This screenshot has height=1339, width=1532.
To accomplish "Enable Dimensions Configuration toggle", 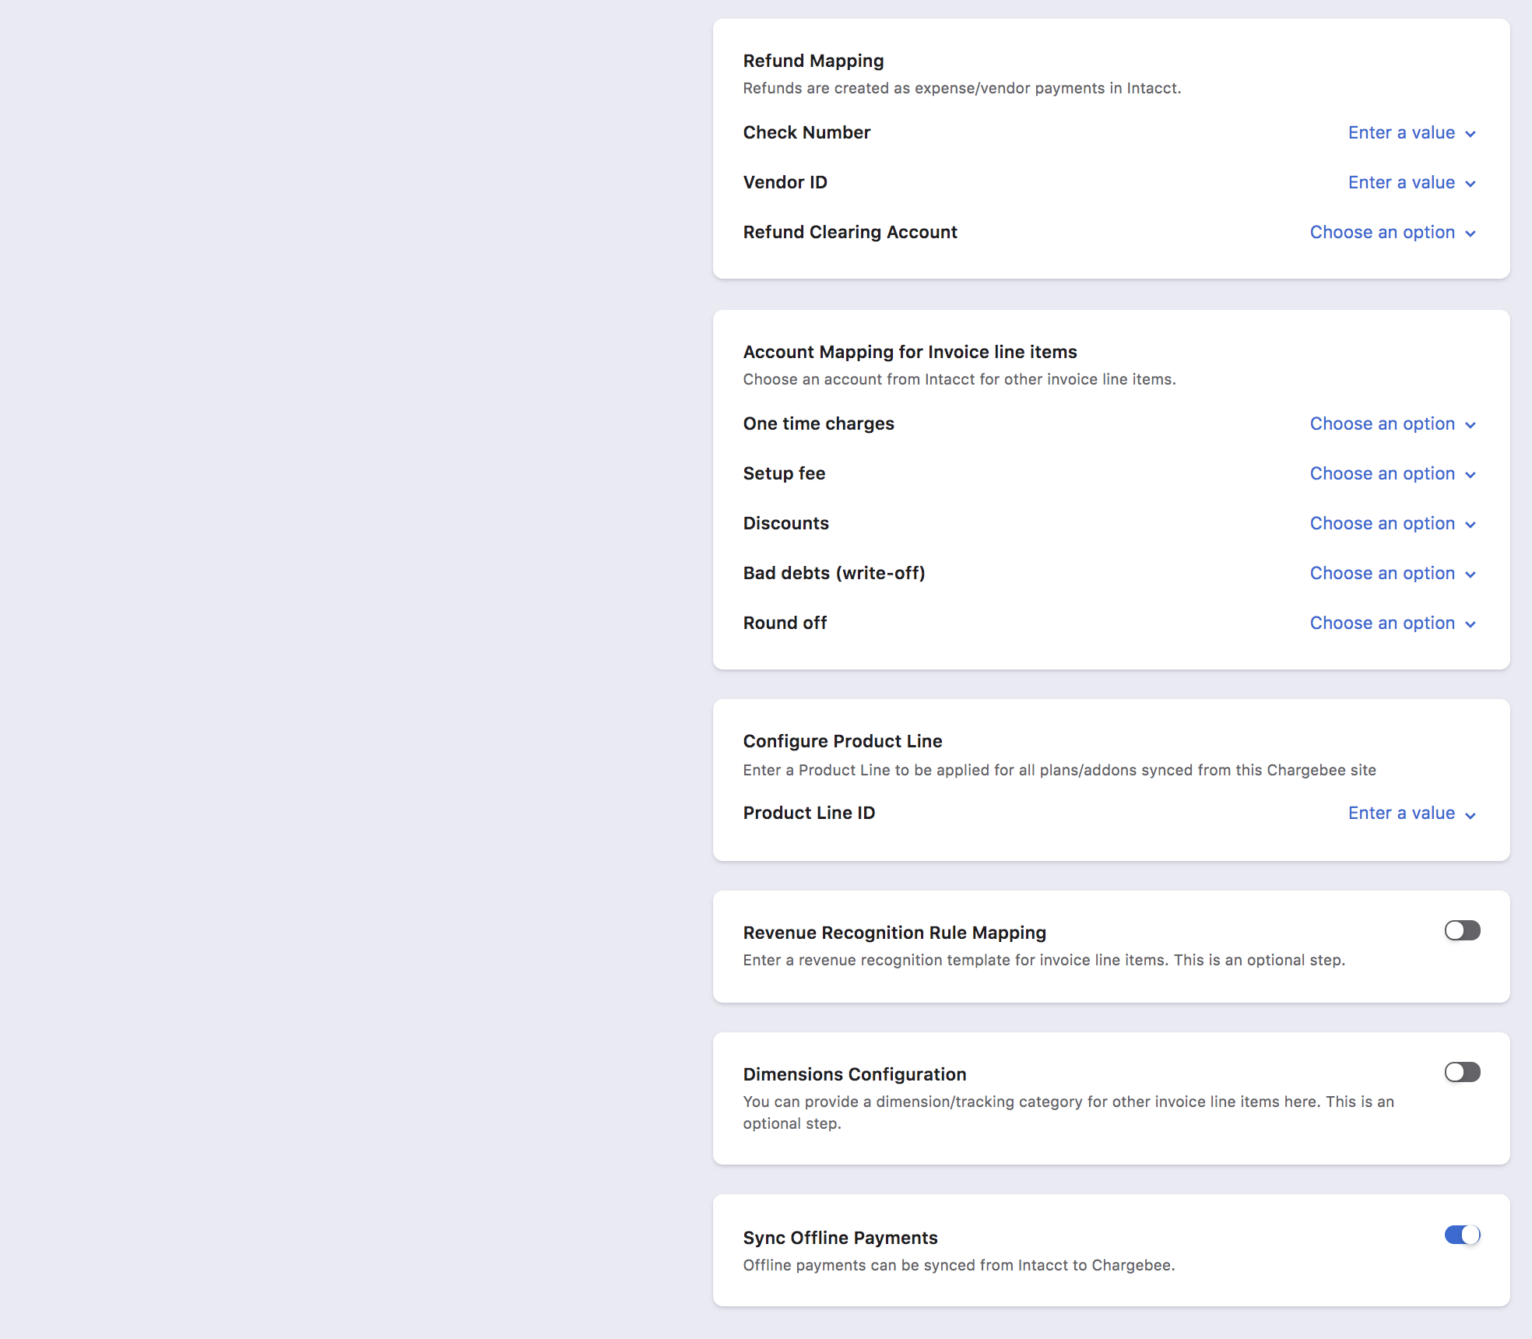I will [1462, 1072].
